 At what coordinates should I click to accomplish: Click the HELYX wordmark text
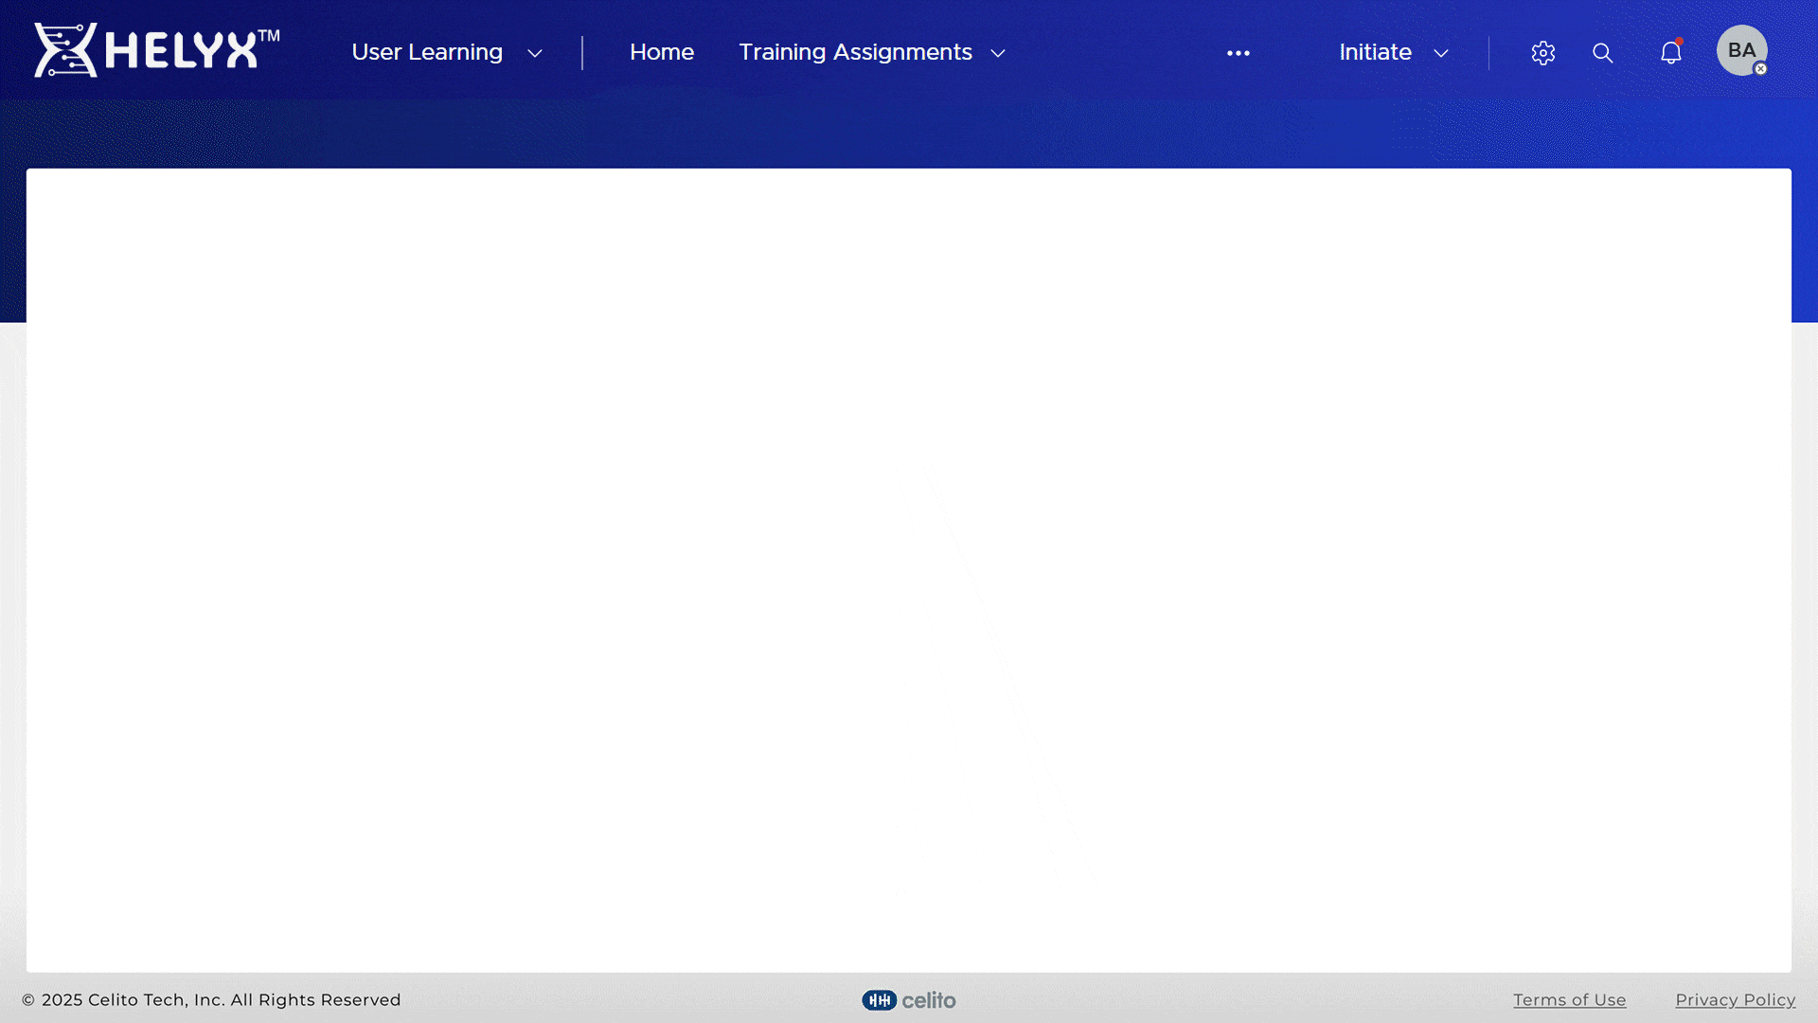click(182, 51)
